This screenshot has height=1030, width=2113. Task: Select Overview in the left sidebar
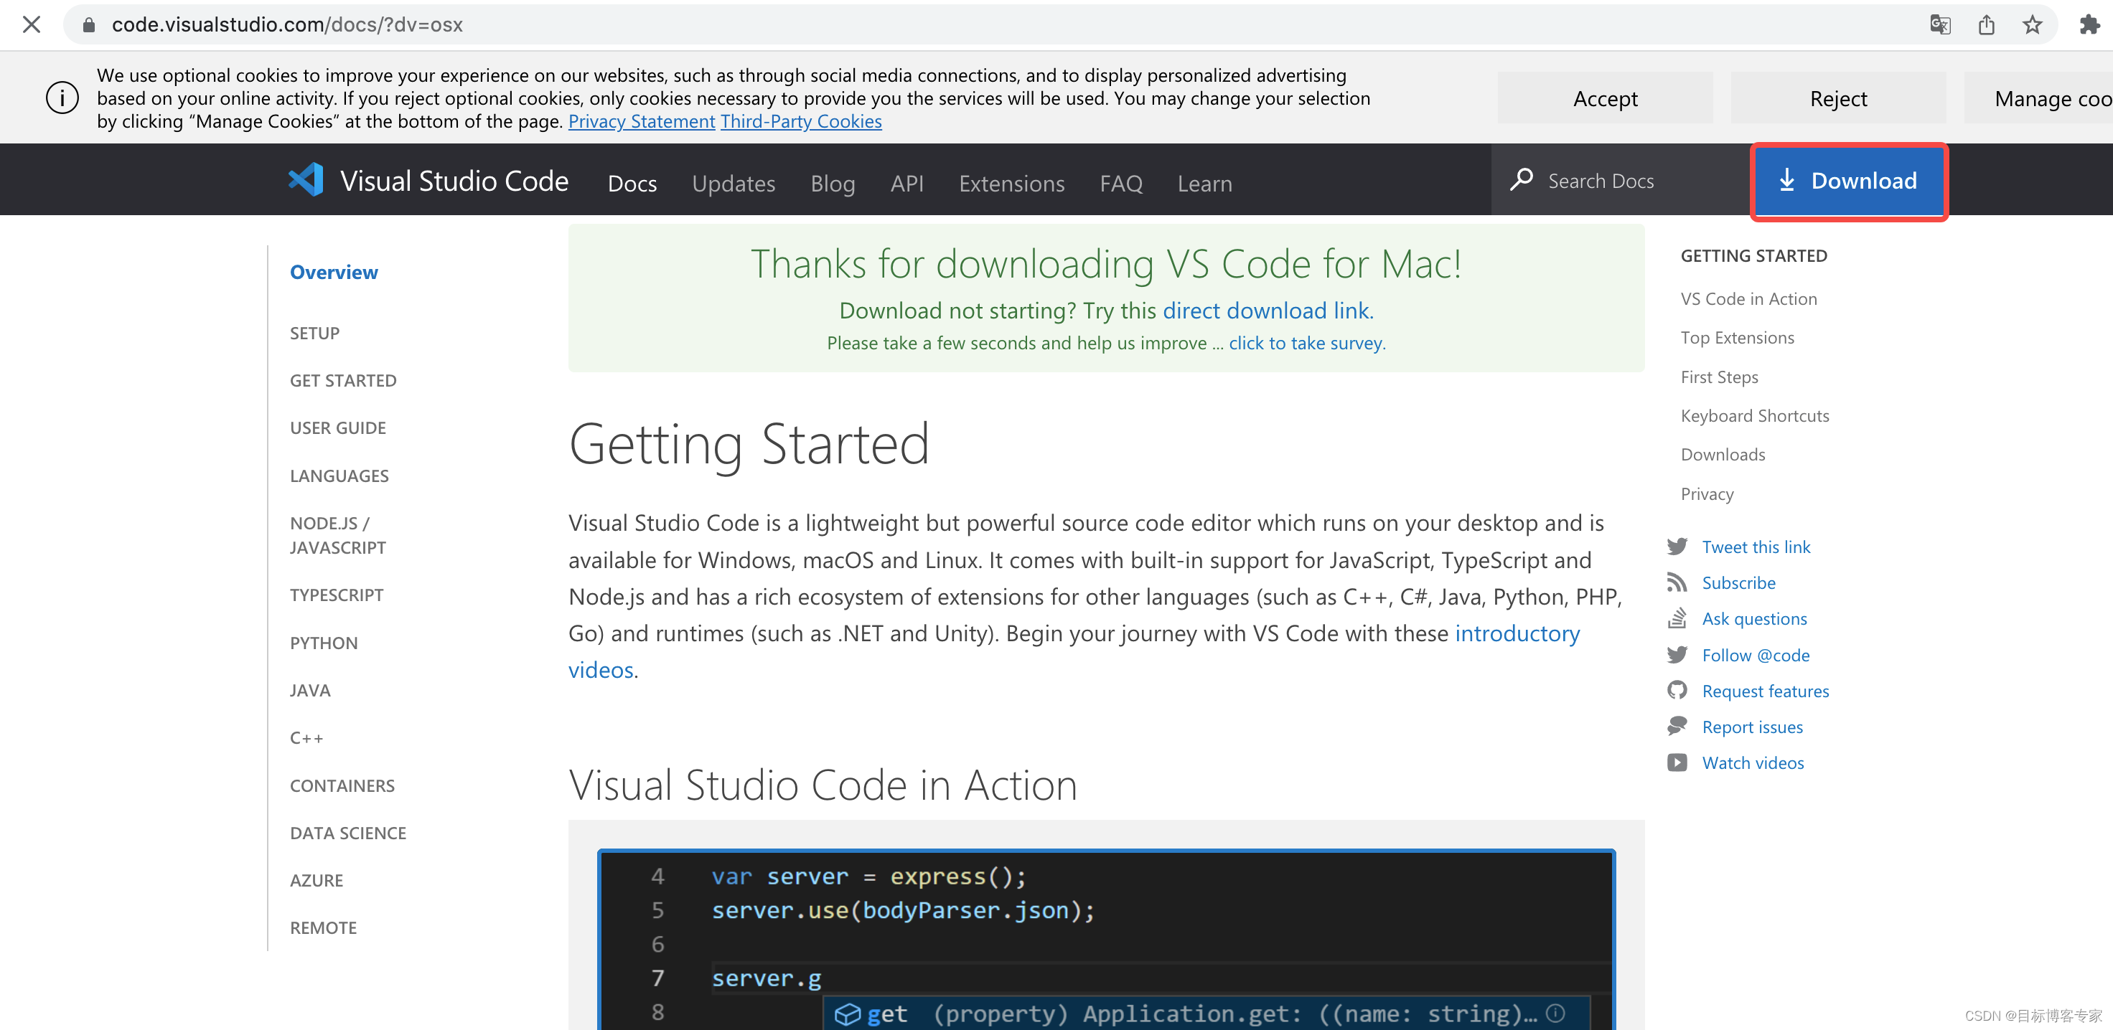click(334, 273)
